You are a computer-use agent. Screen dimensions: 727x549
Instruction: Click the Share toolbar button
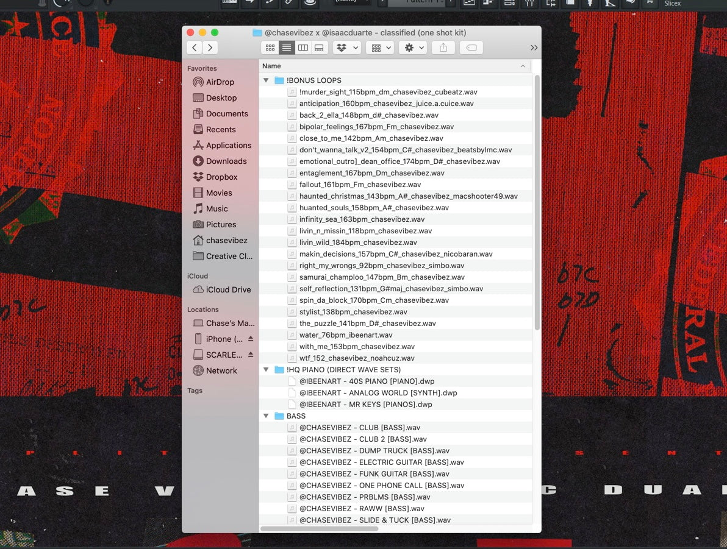443,48
